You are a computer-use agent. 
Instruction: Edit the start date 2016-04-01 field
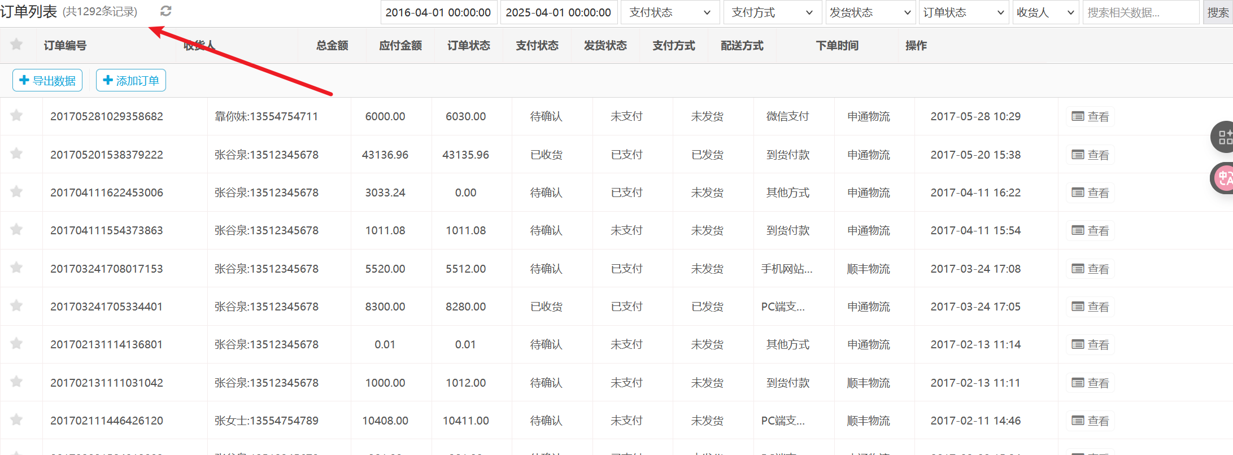(439, 12)
